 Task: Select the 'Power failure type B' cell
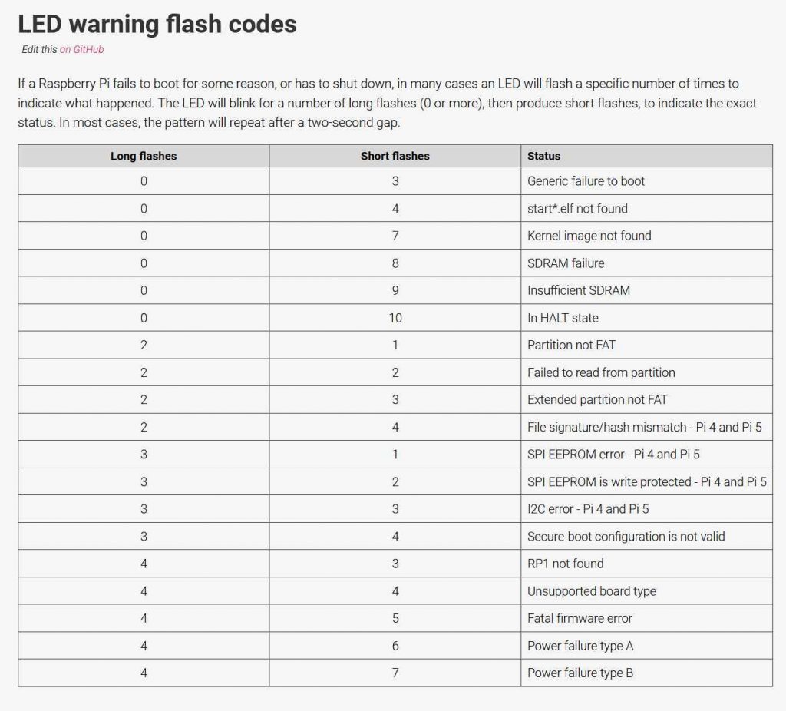580,673
